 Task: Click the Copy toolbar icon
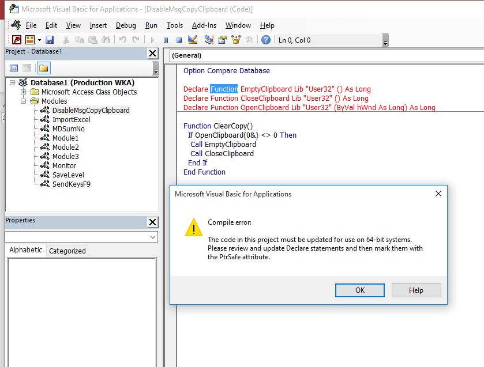pyautogui.click(x=80, y=40)
